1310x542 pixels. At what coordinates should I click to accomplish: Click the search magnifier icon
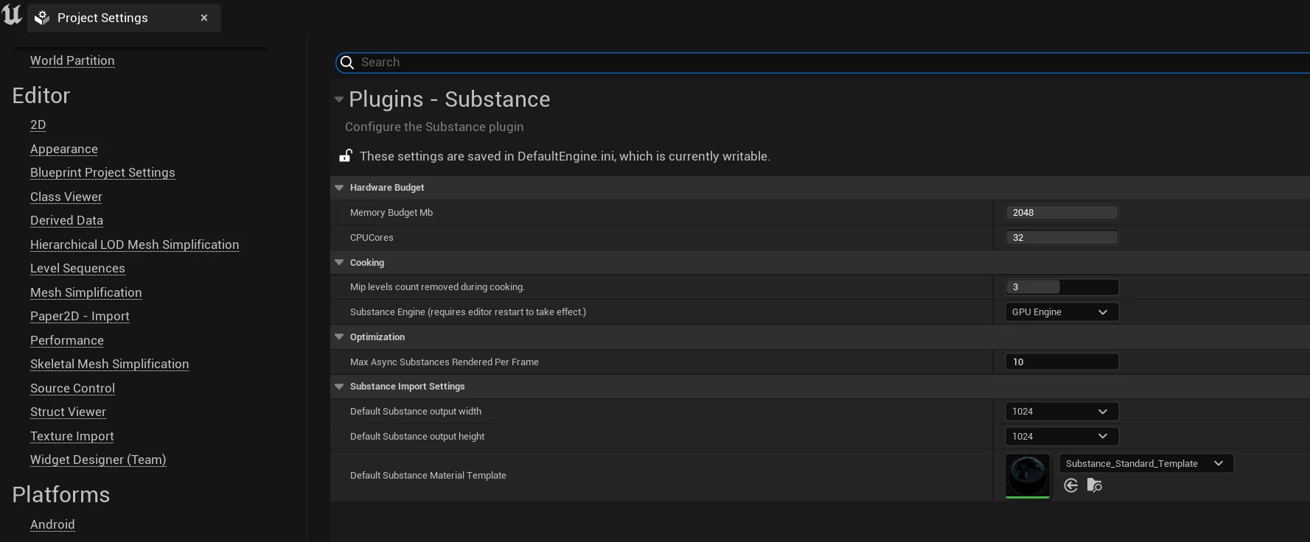click(347, 63)
